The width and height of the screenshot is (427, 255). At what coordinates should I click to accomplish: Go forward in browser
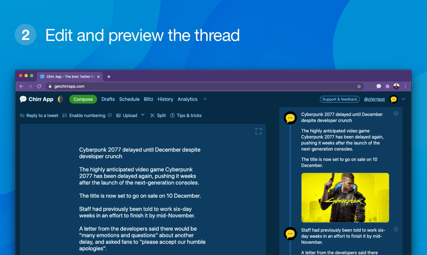pyautogui.click(x=30, y=86)
